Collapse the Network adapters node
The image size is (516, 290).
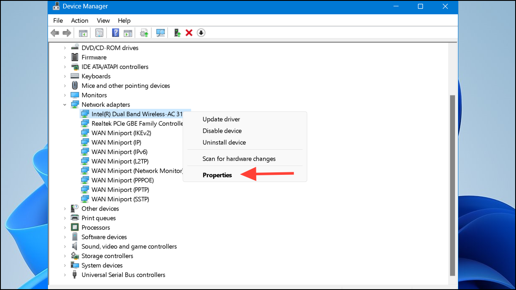click(x=65, y=105)
